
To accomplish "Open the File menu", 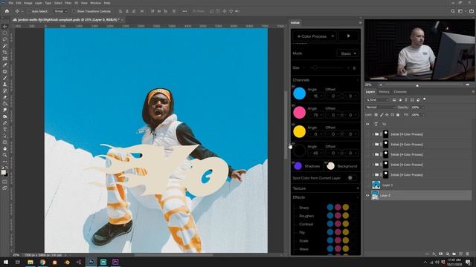I will [10, 3].
